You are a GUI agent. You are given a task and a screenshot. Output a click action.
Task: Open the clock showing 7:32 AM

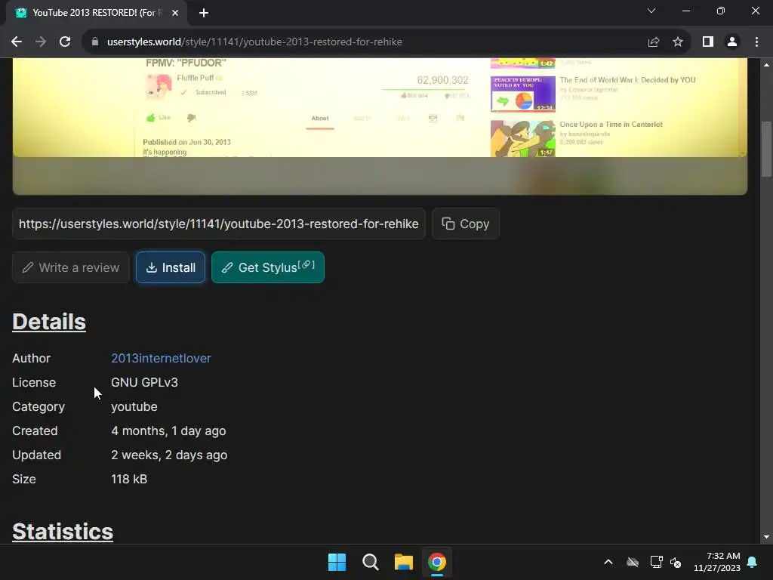717,562
